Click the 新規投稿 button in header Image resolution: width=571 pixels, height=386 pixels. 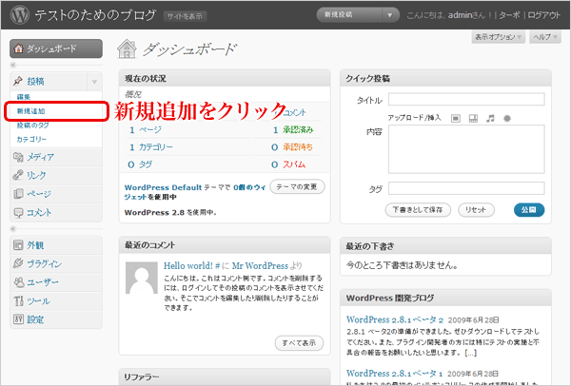click(349, 15)
